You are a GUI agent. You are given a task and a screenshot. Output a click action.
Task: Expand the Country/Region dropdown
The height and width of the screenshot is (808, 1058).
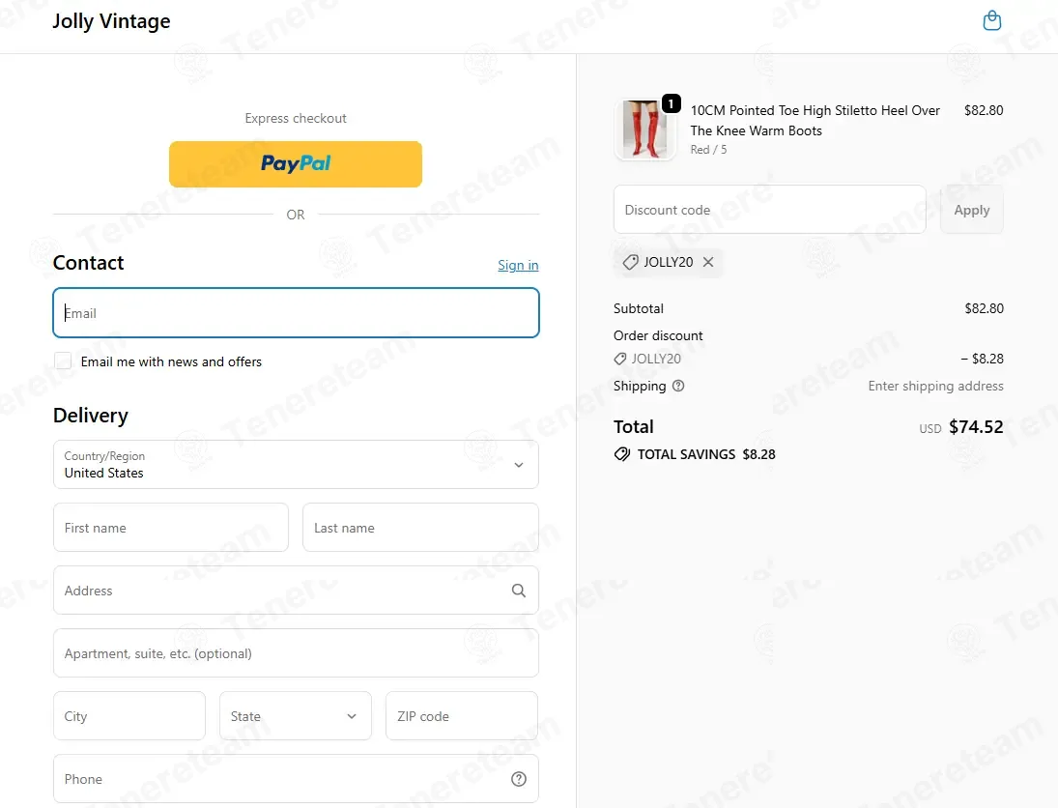click(296, 465)
